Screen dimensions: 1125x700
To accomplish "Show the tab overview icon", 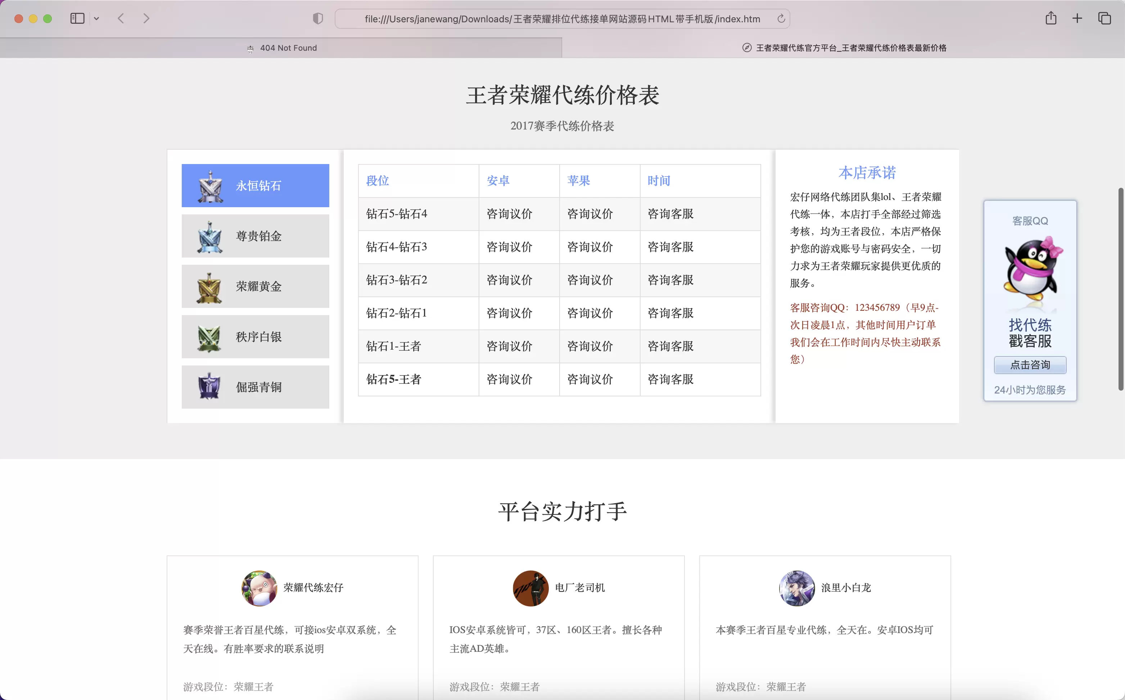I will [1104, 18].
